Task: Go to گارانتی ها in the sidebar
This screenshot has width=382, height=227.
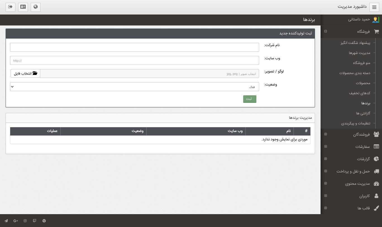Action: click(x=363, y=113)
